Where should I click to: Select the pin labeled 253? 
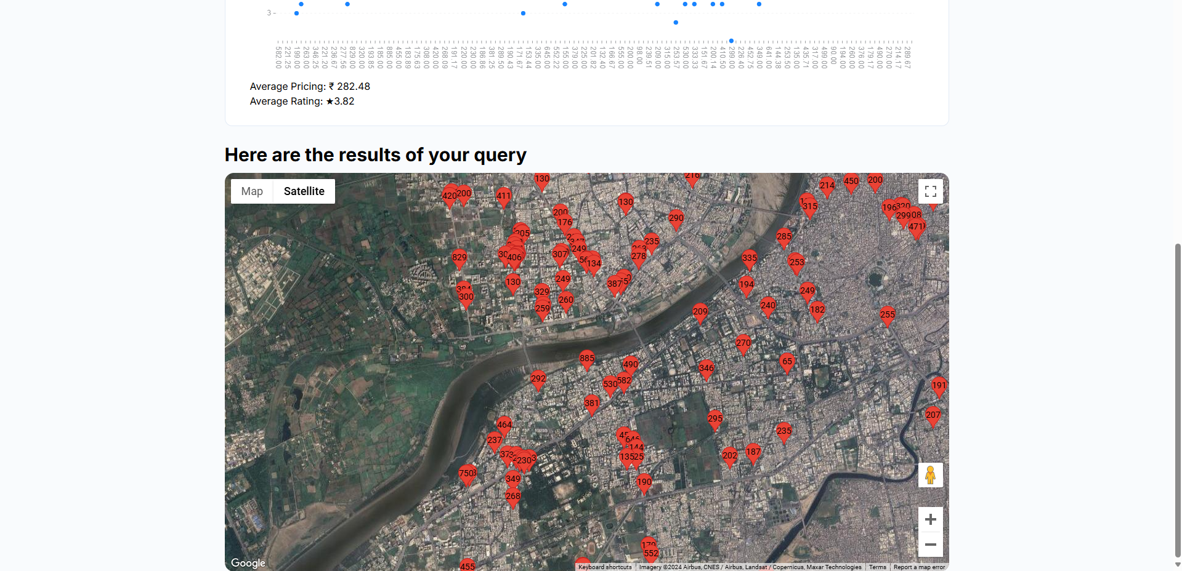click(x=797, y=266)
